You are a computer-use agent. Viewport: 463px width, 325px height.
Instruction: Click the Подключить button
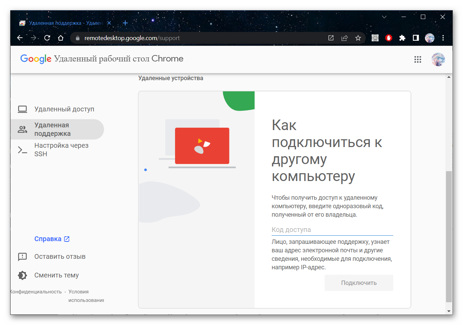point(359,283)
